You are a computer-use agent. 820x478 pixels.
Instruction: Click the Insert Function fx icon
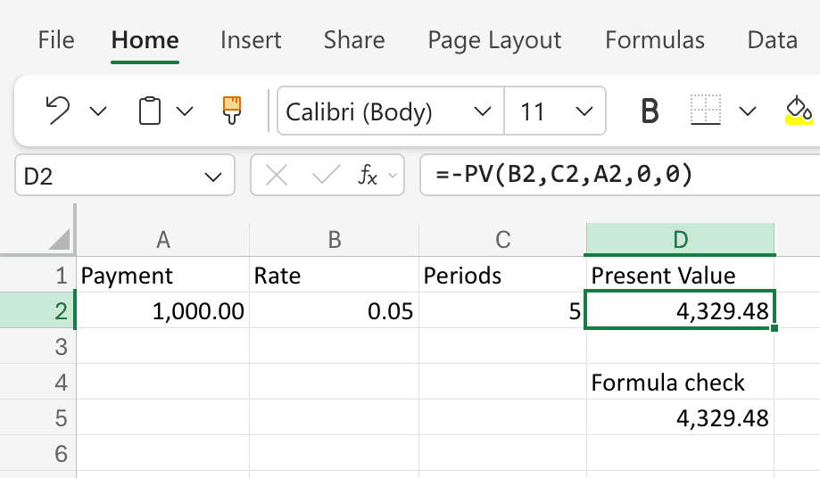[368, 176]
